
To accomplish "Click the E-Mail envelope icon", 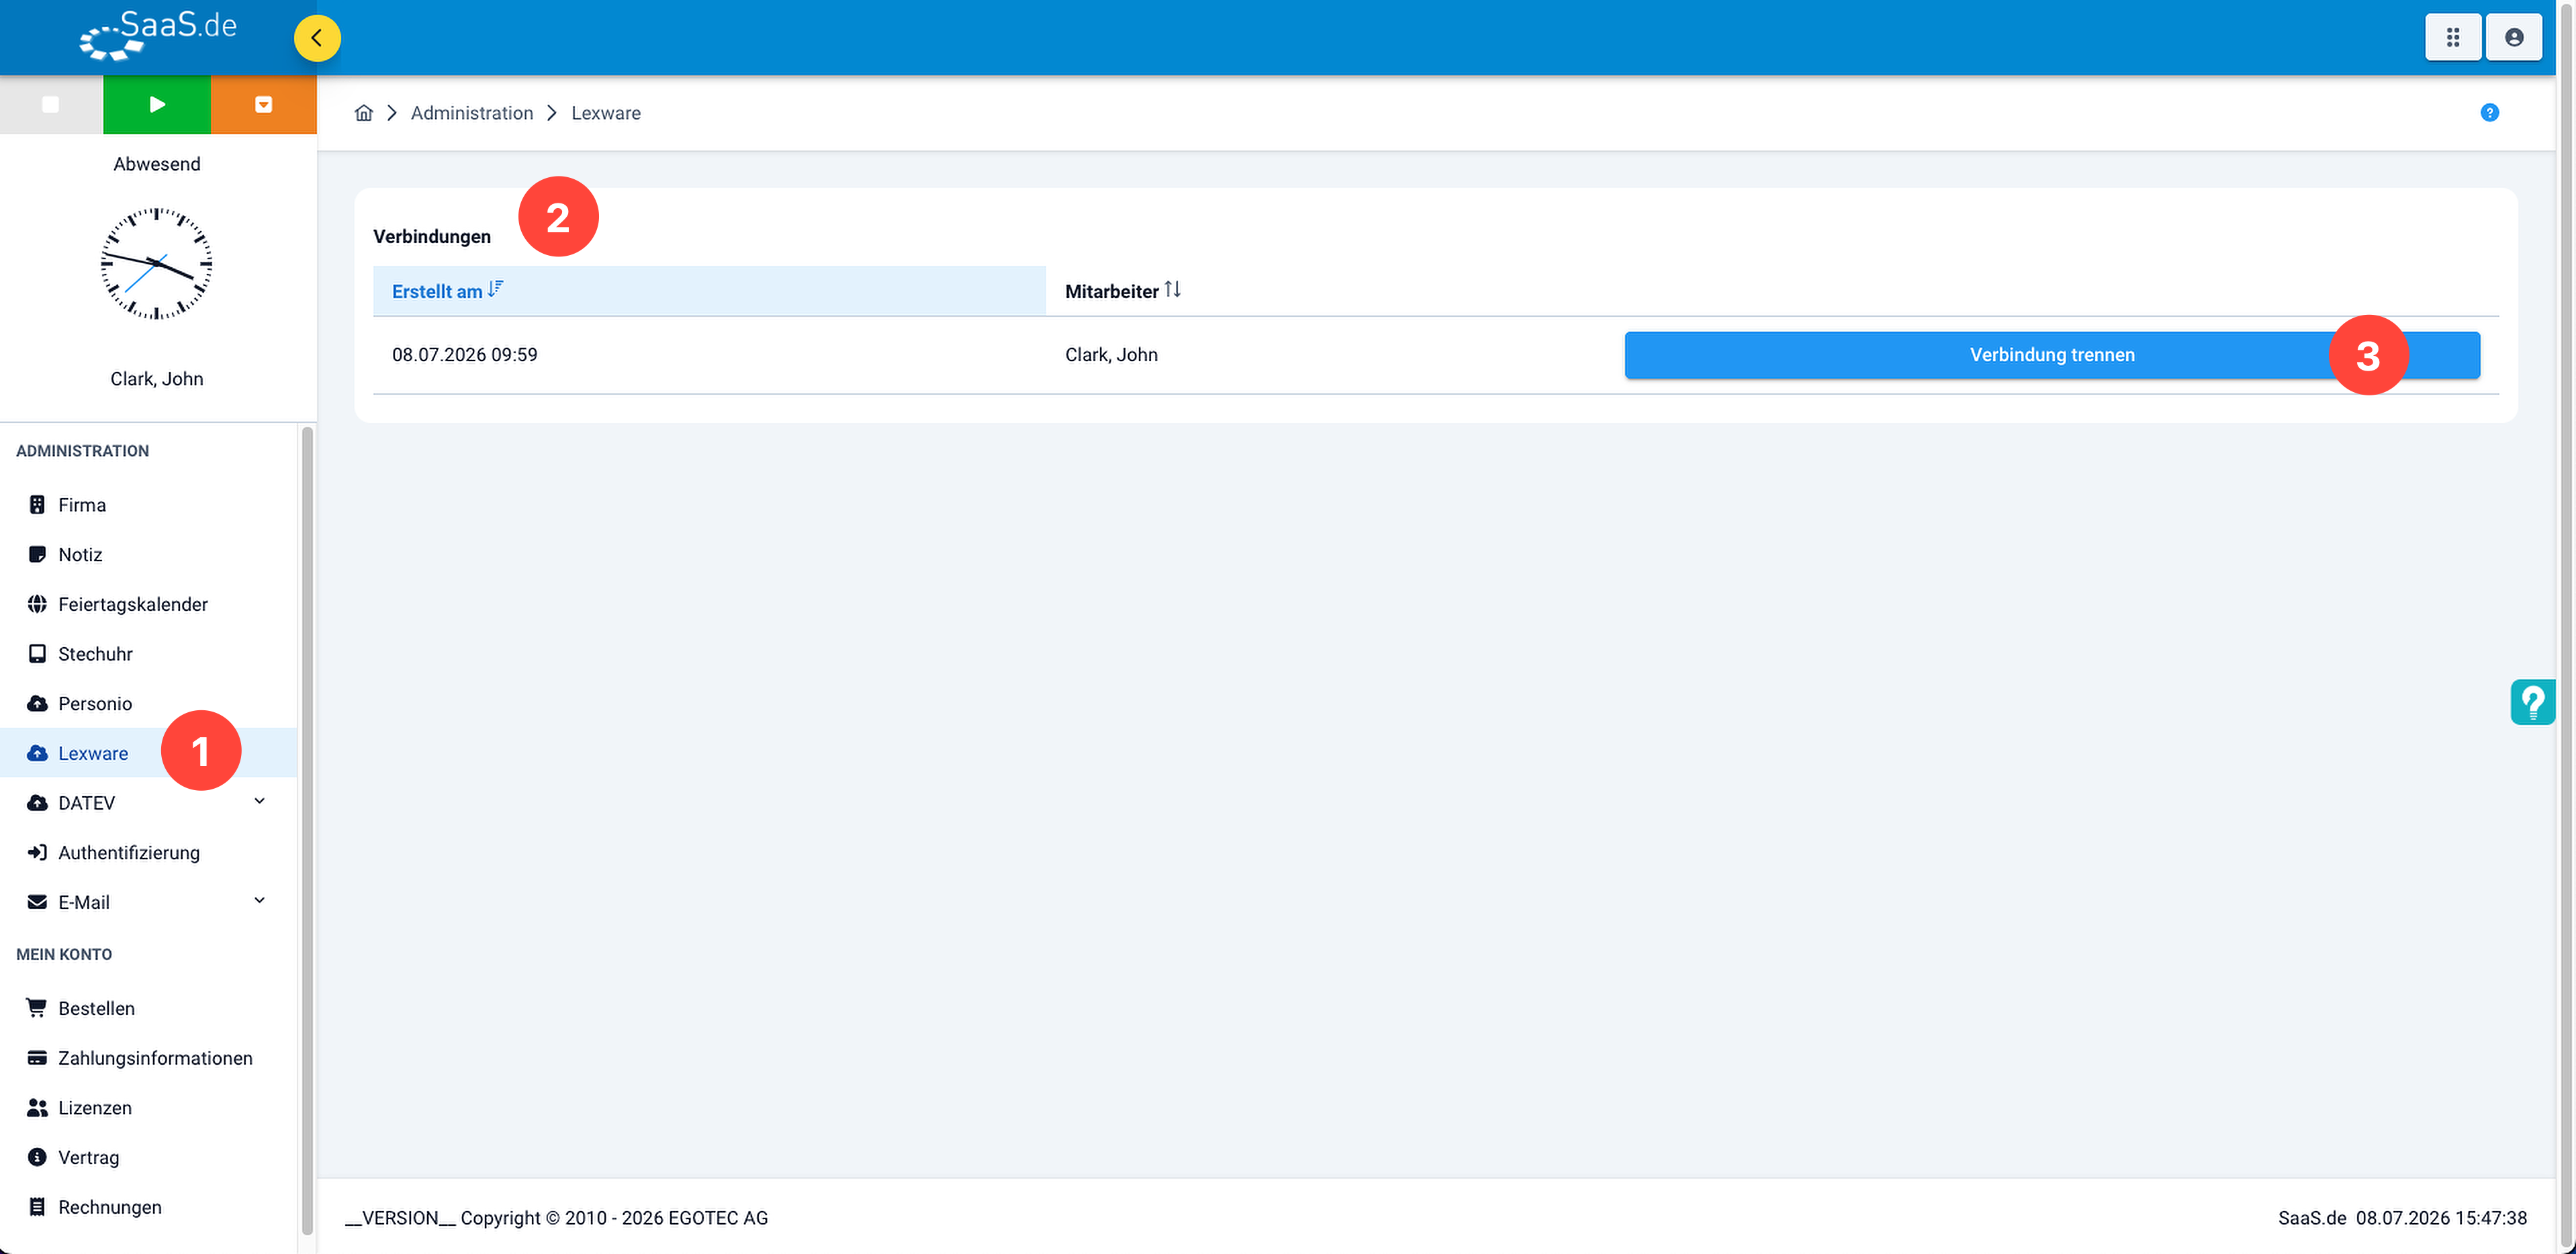I will click(37, 902).
